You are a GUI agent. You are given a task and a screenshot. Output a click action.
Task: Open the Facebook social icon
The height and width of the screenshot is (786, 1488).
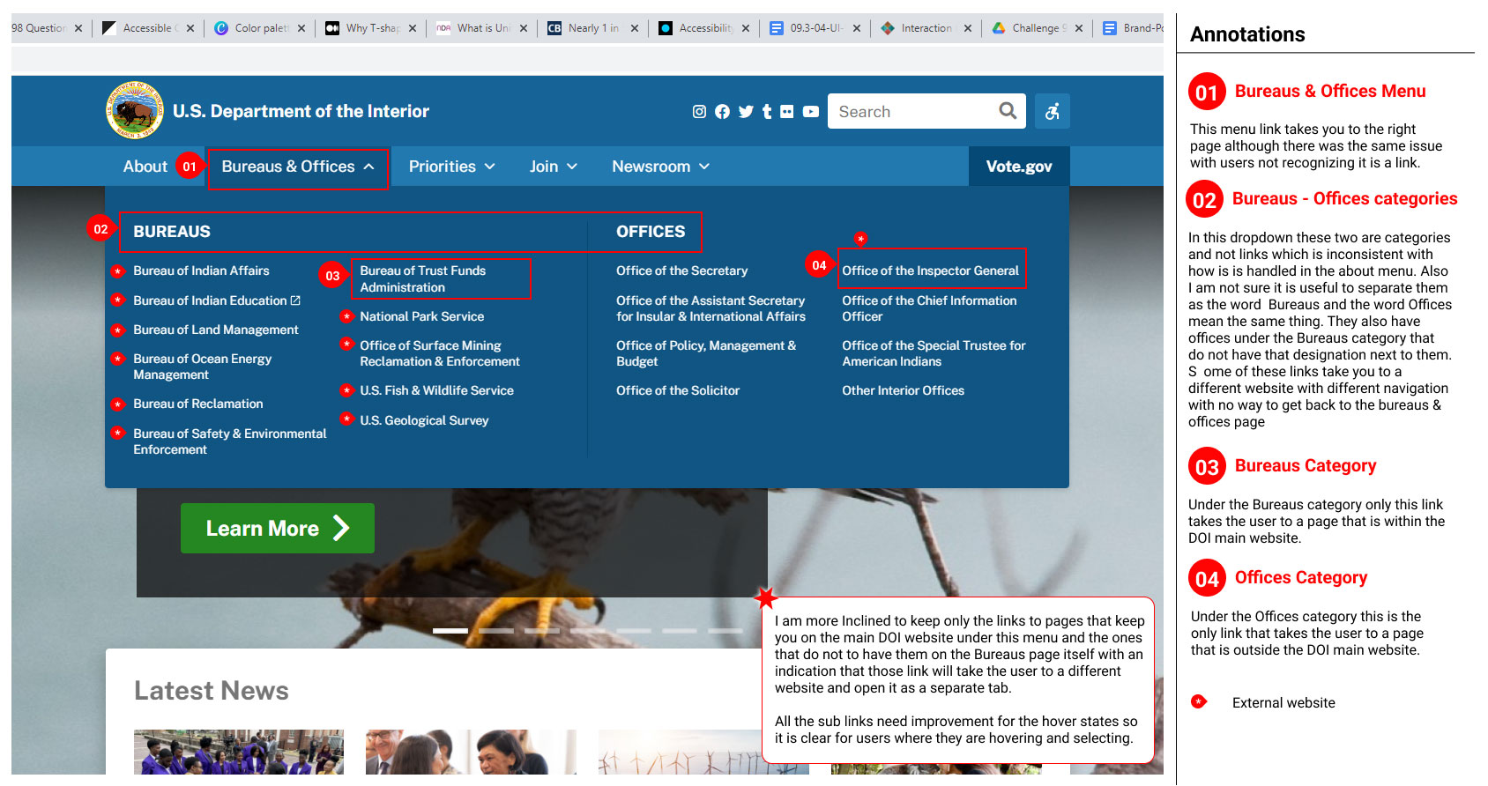click(722, 112)
